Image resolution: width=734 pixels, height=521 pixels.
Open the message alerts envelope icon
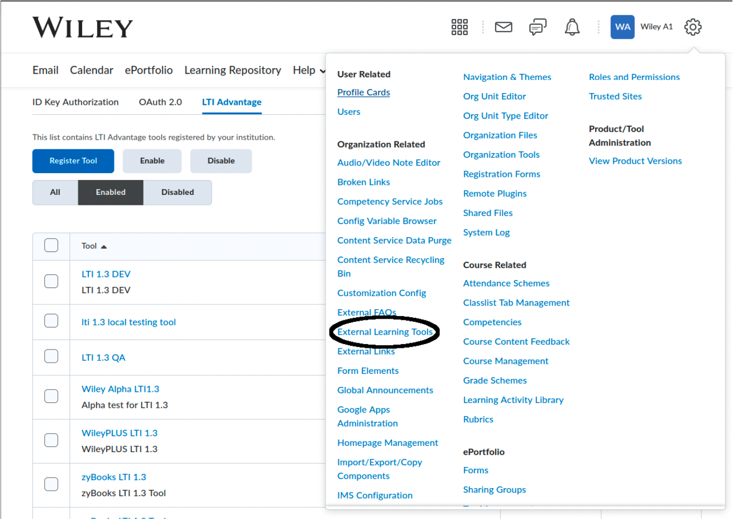point(503,27)
